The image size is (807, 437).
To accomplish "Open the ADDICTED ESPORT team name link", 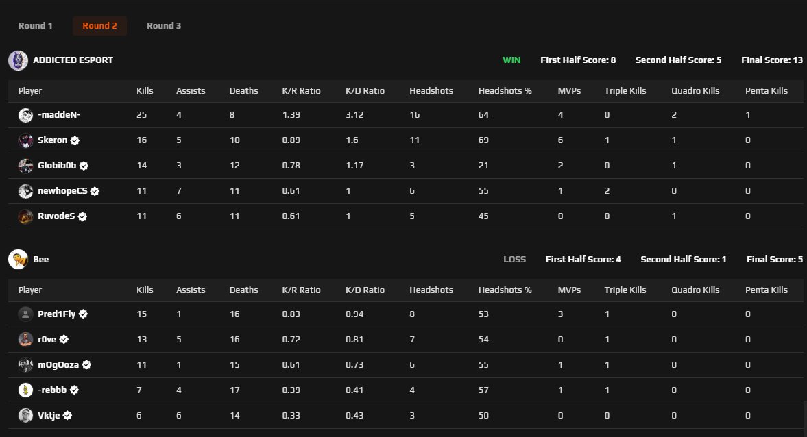I will [73, 60].
